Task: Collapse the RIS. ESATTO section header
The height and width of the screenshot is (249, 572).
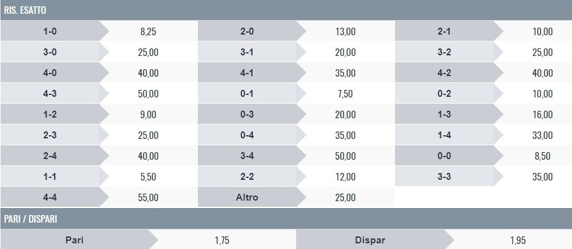Action: [x=286, y=10]
